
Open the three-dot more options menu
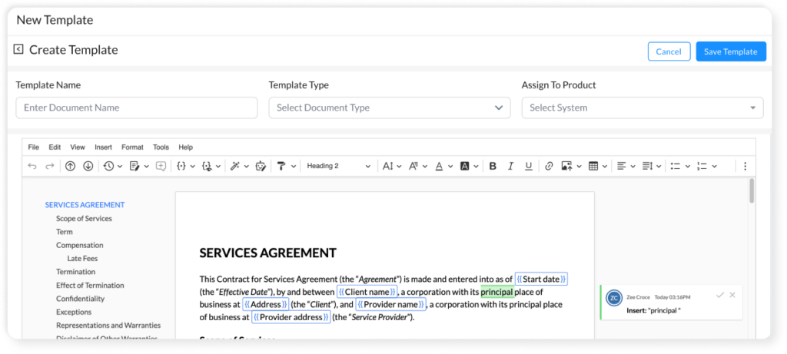(x=744, y=166)
